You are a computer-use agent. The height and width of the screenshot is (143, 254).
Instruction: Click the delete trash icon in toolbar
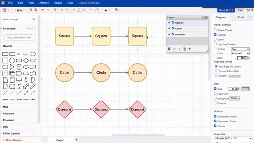click(x=55, y=10)
